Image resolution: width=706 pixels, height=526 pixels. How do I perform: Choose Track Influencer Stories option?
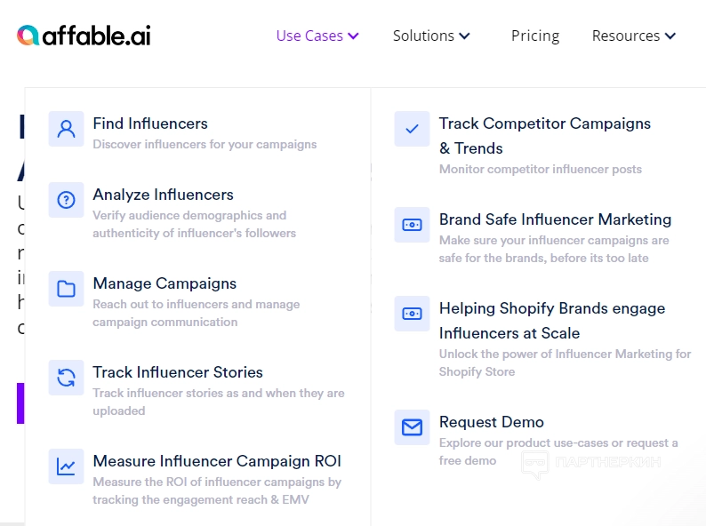pos(178,372)
